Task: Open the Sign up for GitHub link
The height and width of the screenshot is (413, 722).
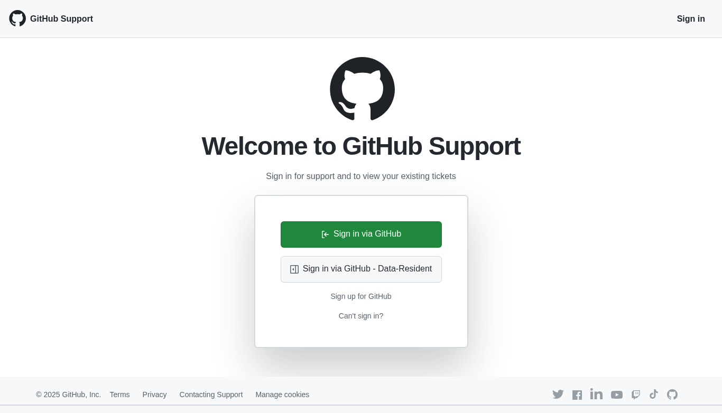Action: 361,296
